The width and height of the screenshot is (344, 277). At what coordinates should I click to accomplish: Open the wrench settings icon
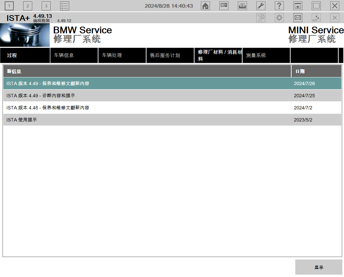[x=261, y=6]
